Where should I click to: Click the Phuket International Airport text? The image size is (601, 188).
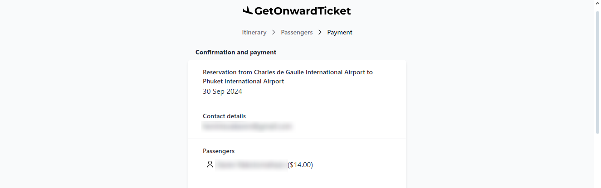coord(243,82)
